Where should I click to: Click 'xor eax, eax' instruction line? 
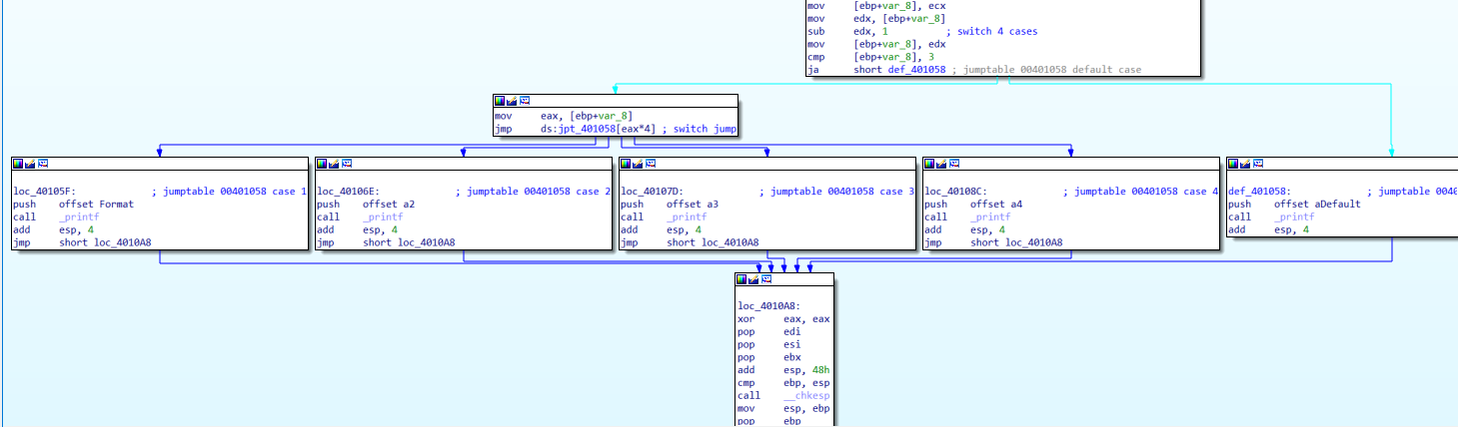783,319
